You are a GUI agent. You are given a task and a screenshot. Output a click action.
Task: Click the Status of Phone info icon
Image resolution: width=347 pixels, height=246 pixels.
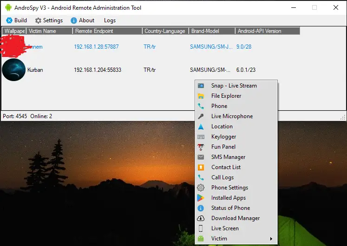tap(201, 208)
